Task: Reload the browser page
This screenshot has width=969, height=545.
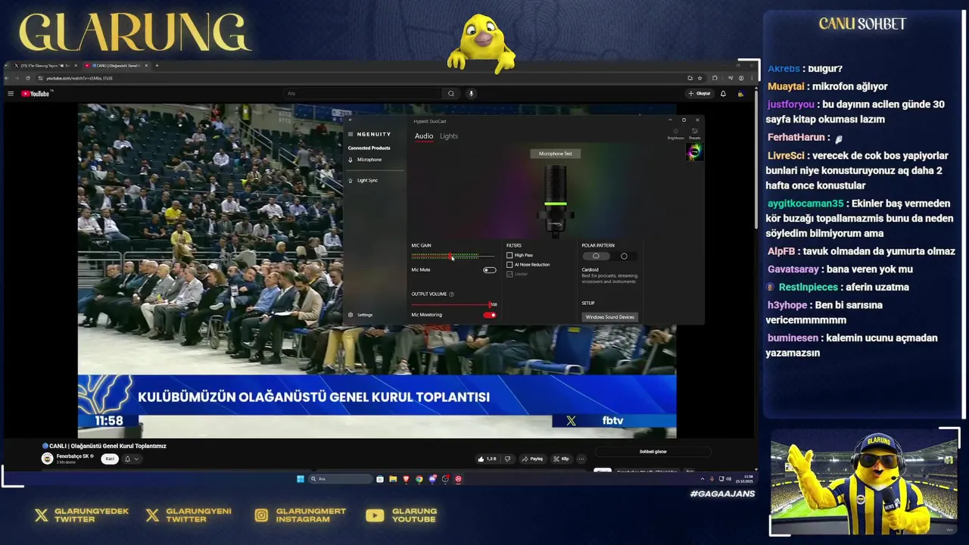Action: [28, 78]
